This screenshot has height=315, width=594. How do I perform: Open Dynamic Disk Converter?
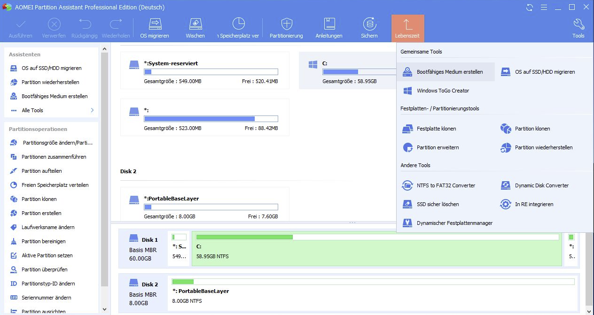point(541,185)
